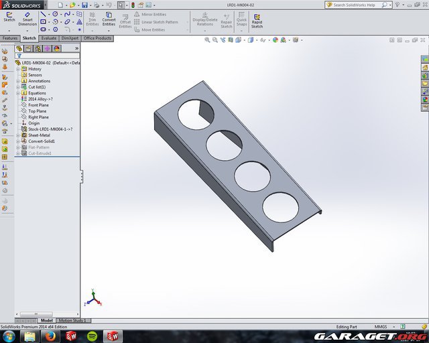This screenshot has width=429, height=343.
Task: Open the Appearances tab in task pane
Action: [424, 99]
